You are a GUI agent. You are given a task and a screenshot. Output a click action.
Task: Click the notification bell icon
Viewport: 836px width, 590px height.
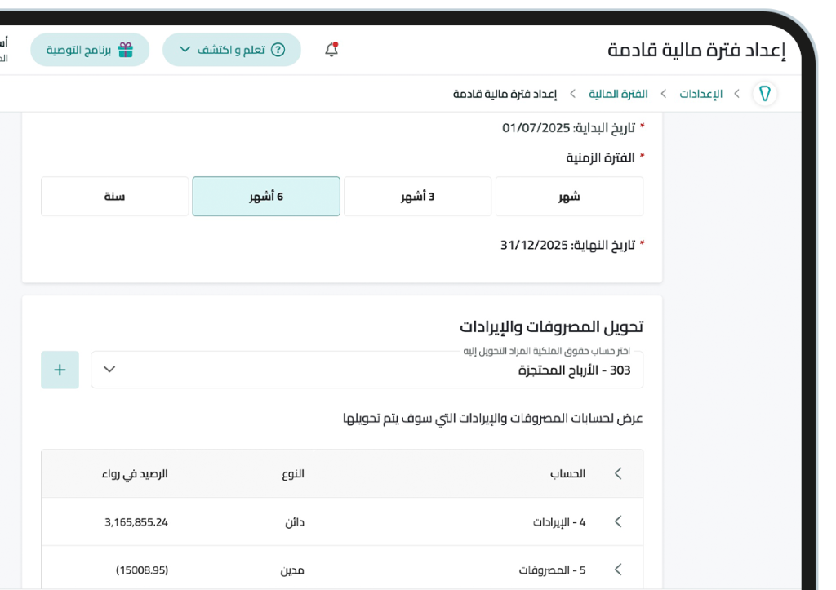pos(330,49)
